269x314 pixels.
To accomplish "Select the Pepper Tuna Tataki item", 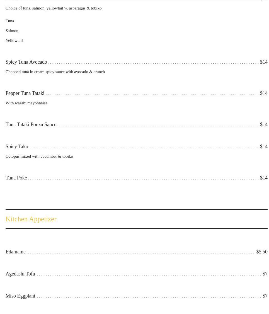I will pyautogui.click(x=25, y=93).
